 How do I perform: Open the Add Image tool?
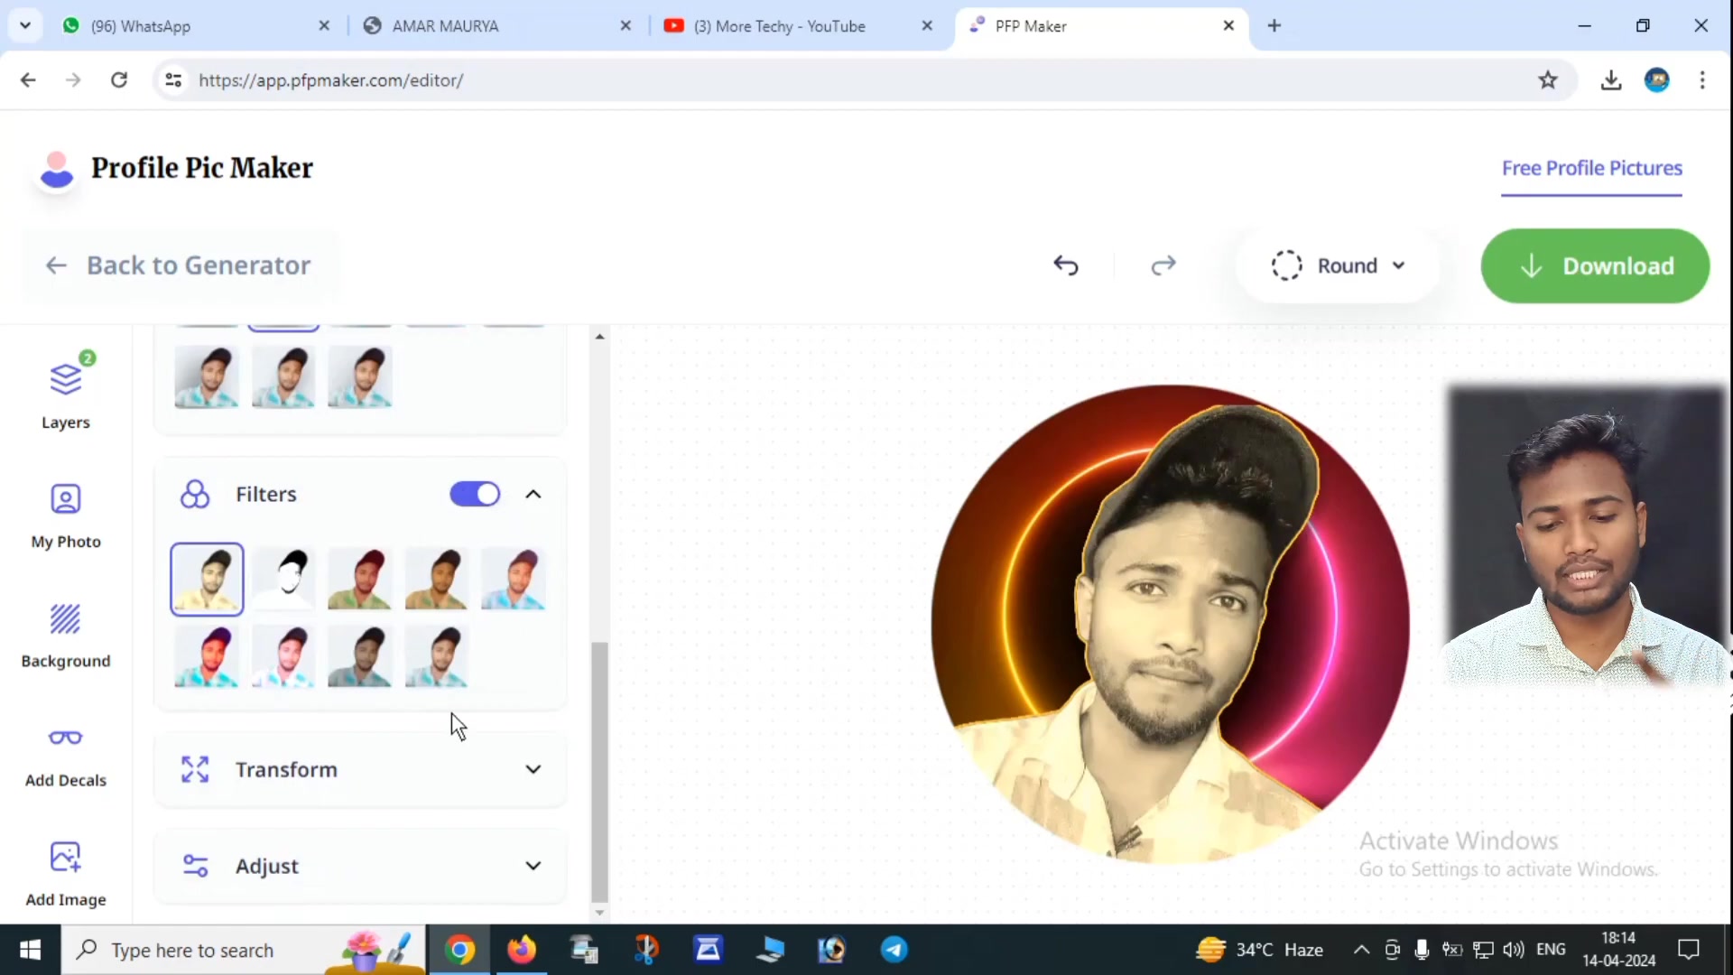pyautogui.click(x=66, y=874)
